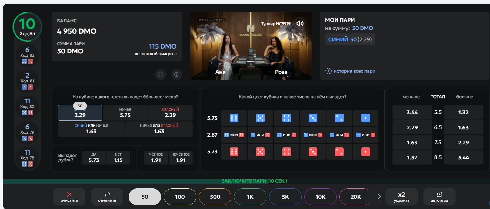This screenshot has width=490, height=209.
Task: Bet on red die showing five
Action: [x=260, y=152]
